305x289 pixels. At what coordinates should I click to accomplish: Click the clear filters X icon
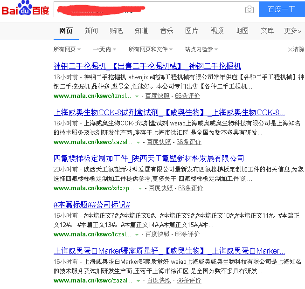(290, 49)
